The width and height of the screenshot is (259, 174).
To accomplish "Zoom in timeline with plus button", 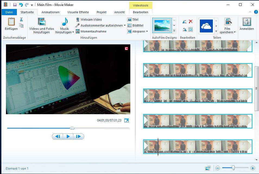I will [x=252, y=168].
